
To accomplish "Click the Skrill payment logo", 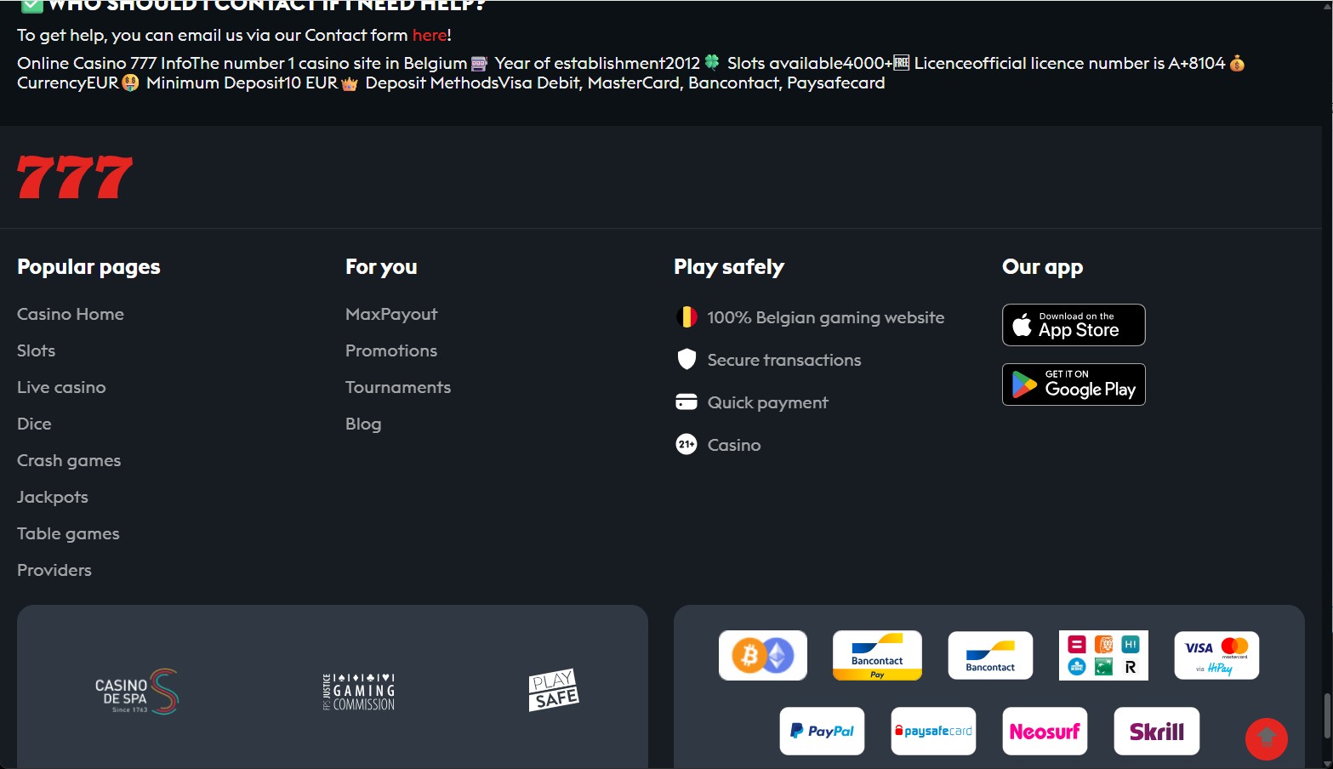I will 1157,731.
